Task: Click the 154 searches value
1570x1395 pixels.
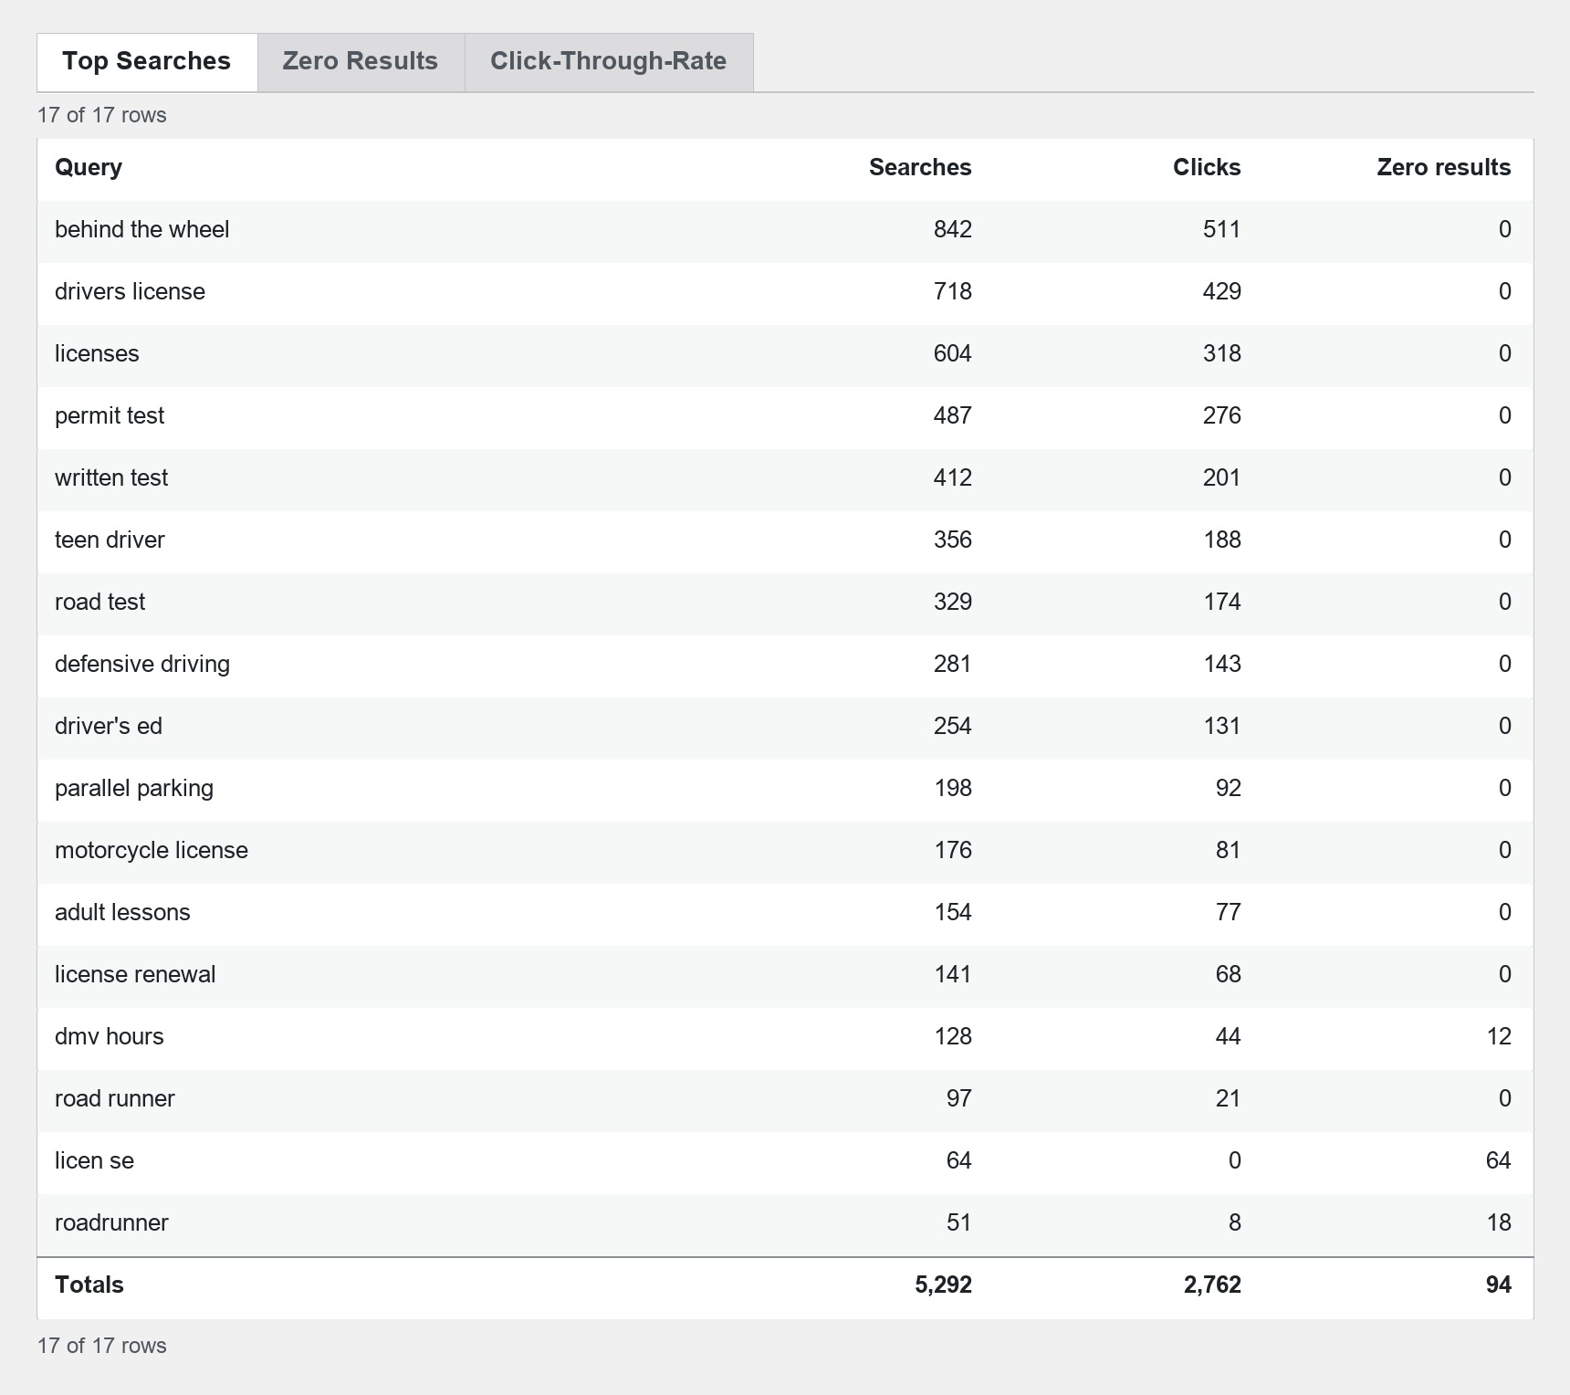Action: point(953,913)
